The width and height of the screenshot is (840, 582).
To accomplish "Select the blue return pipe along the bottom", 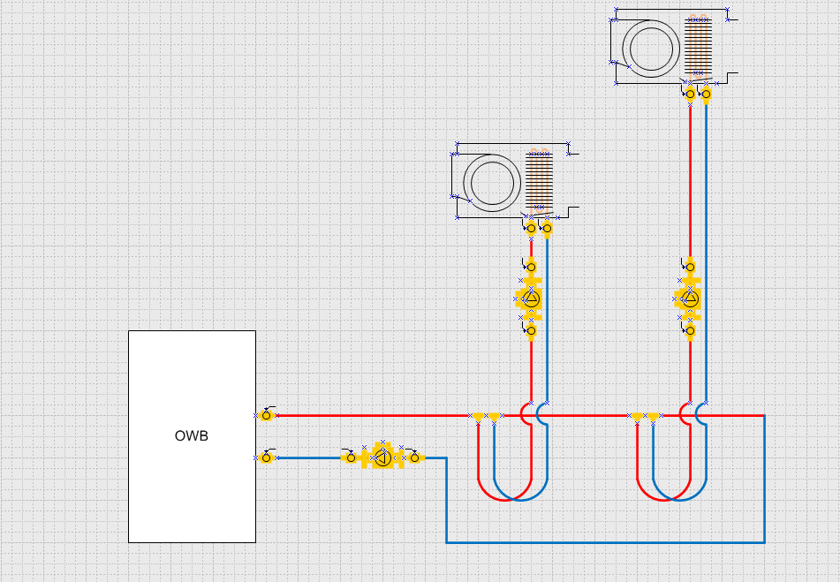I will click(605, 541).
